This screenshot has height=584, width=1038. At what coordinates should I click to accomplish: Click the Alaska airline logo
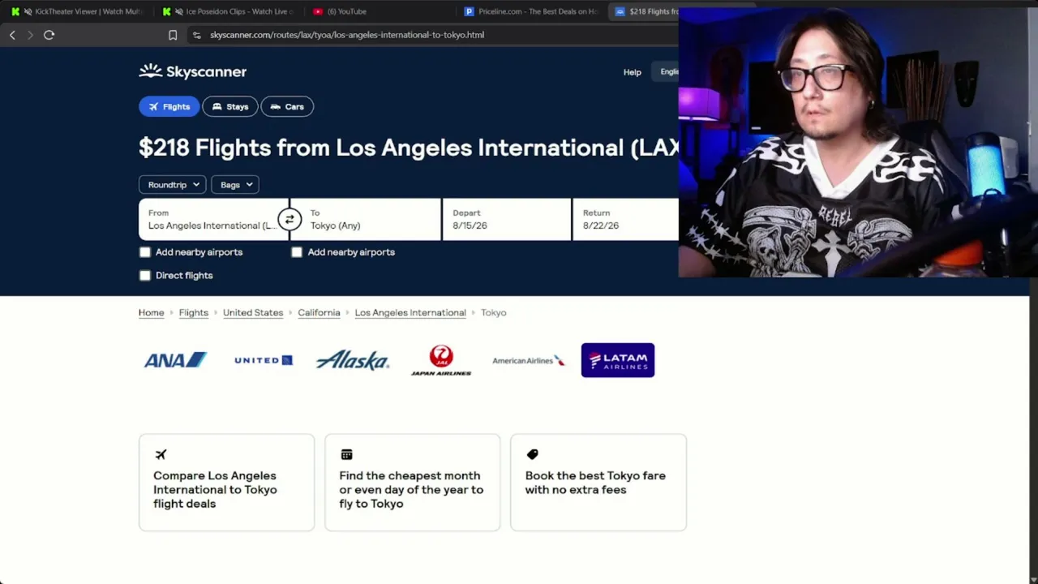pyautogui.click(x=353, y=360)
